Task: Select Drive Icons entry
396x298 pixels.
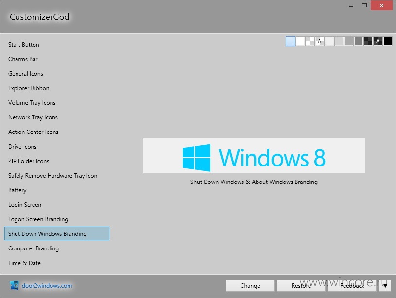Action: click(22, 147)
